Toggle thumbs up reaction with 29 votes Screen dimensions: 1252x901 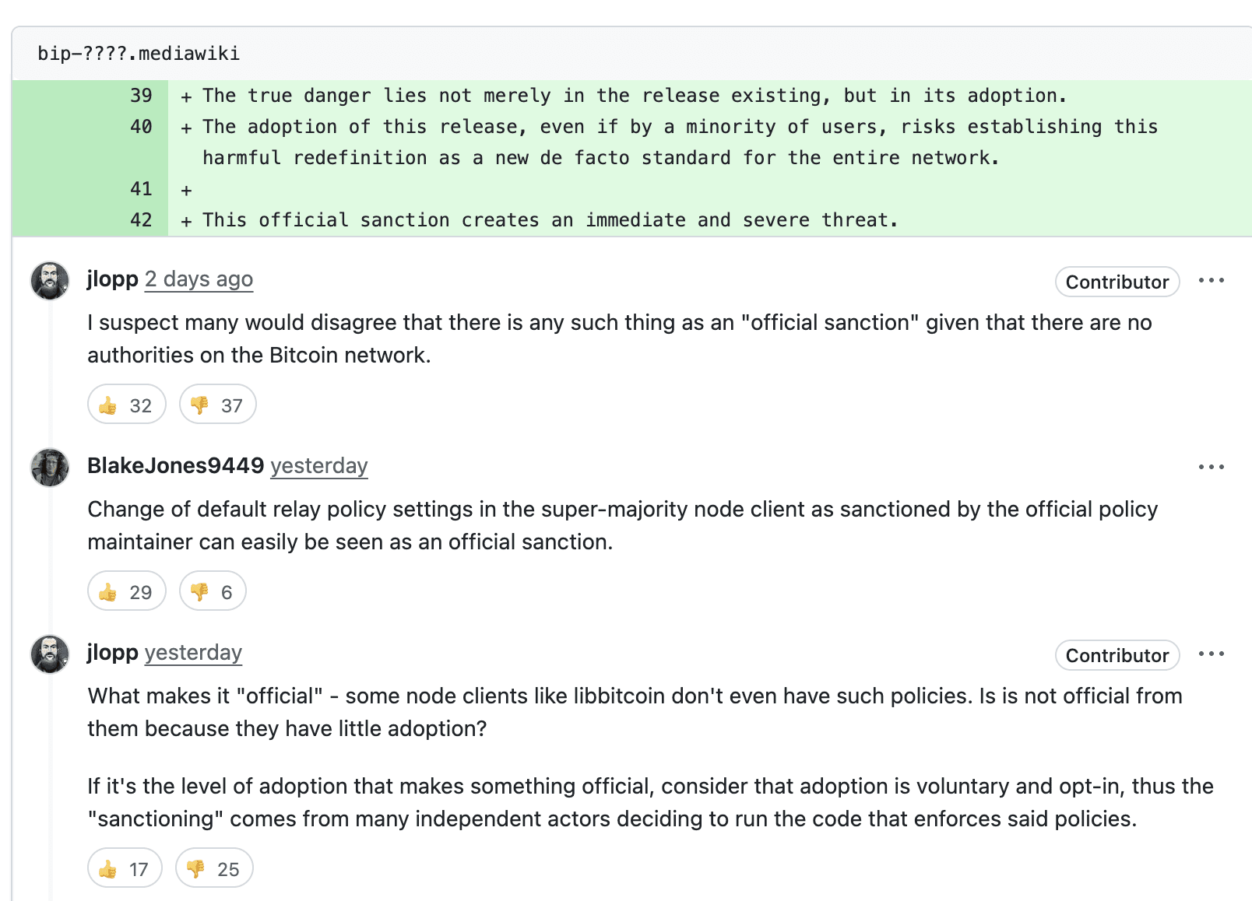126,591
